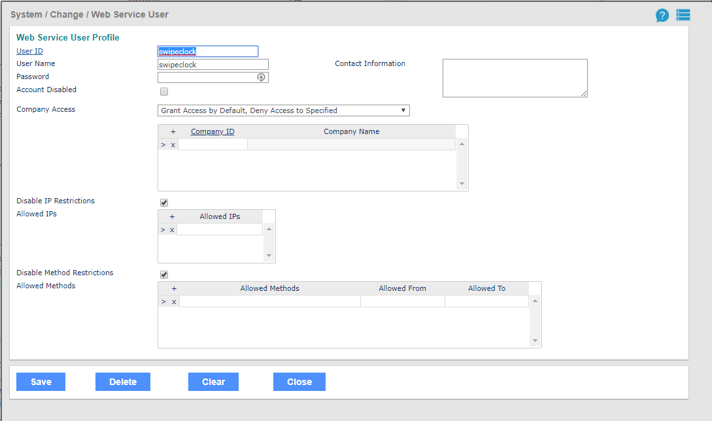Remove the Allowed Methods row using x
Screen dimensions: 712x421
coord(174,301)
